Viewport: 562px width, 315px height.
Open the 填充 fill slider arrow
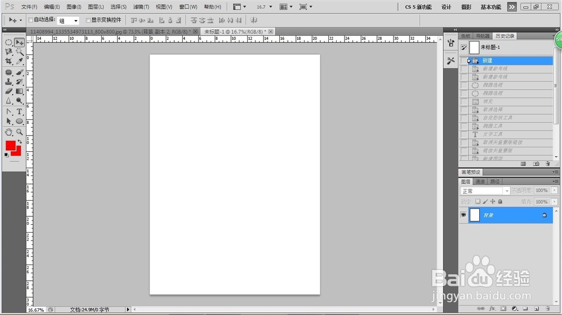coord(555,202)
